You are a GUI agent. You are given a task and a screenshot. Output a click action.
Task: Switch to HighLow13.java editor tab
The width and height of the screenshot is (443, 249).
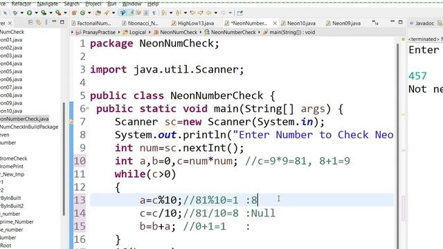click(x=192, y=23)
